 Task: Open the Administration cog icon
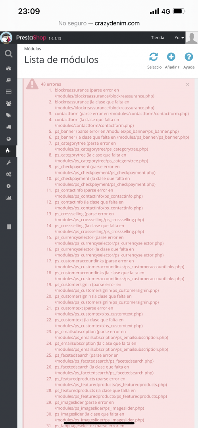click(8, 186)
